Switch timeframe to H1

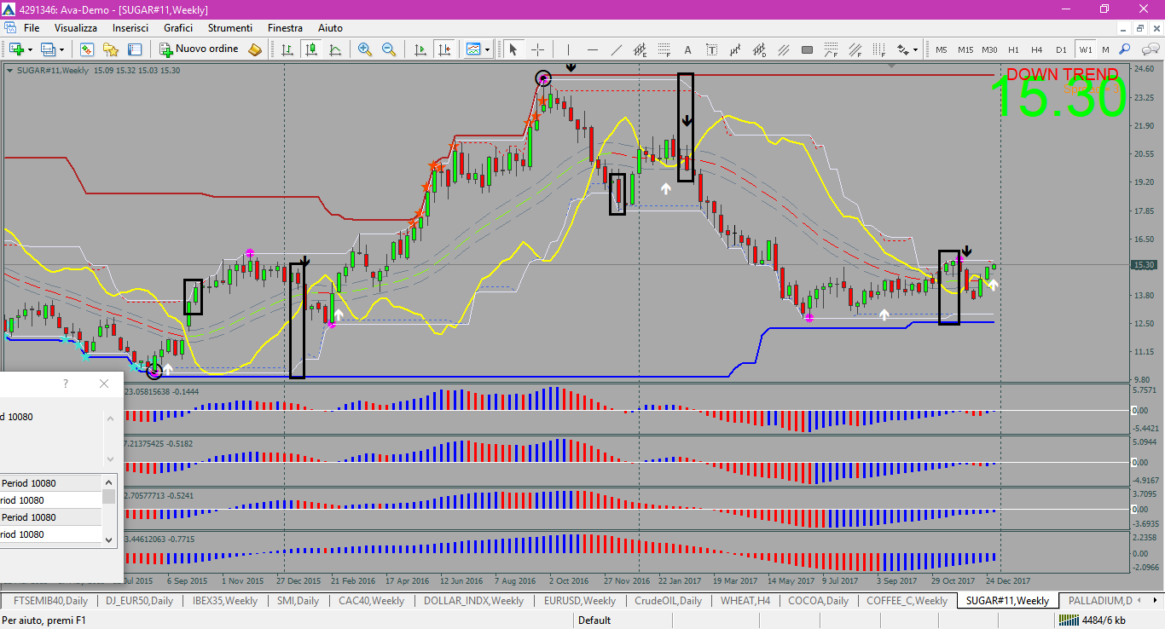1013,49
